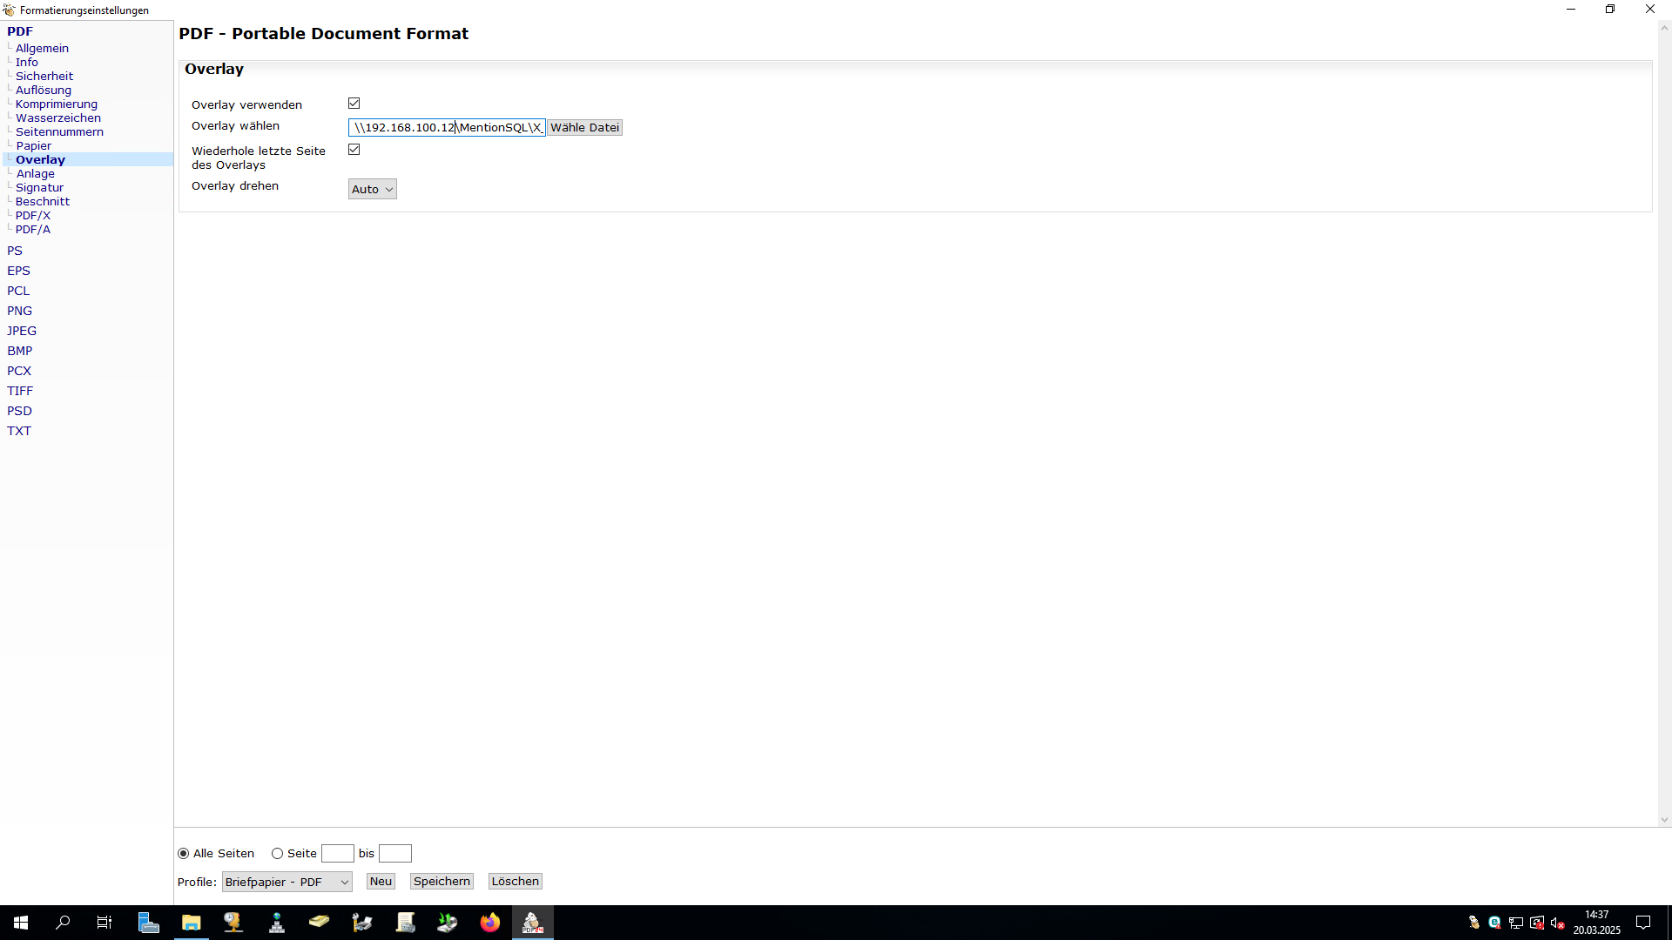Select EPS format in sidebar

(x=18, y=271)
